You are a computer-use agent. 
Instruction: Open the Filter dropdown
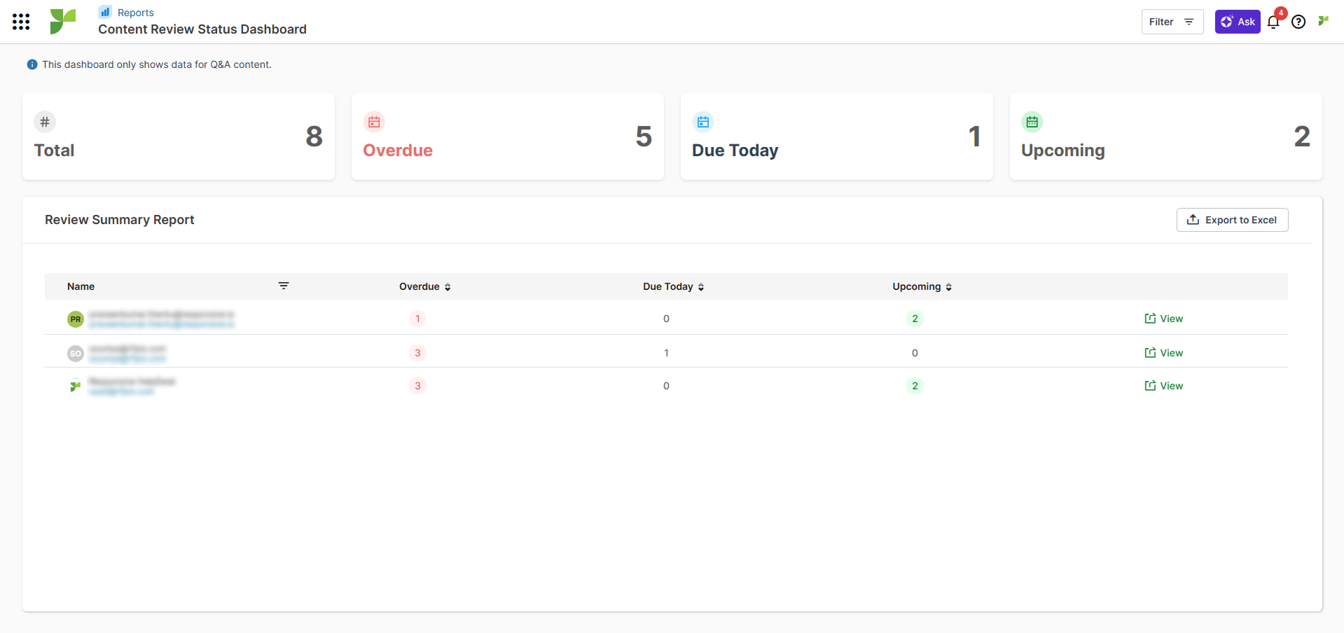tap(1172, 22)
